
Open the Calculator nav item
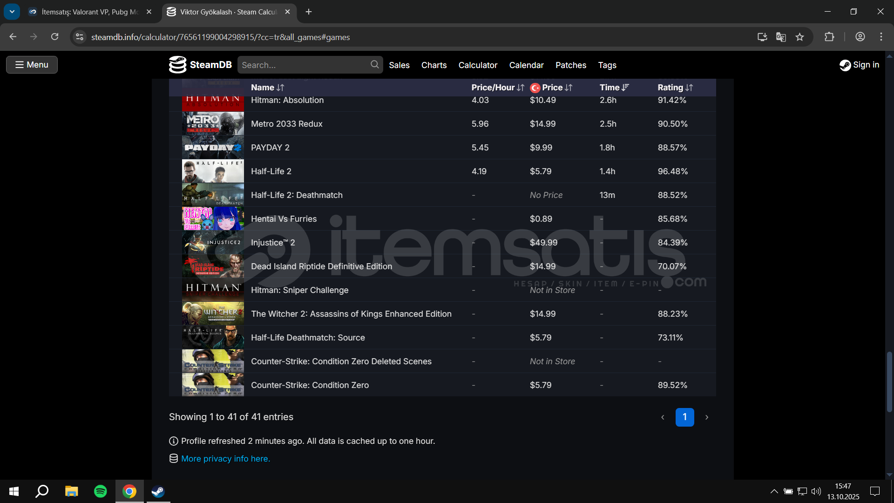[x=478, y=65]
